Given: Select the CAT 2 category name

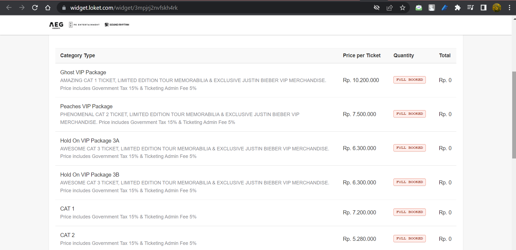Looking at the screenshot, I should pyautogui.click(x=67, y=235).
